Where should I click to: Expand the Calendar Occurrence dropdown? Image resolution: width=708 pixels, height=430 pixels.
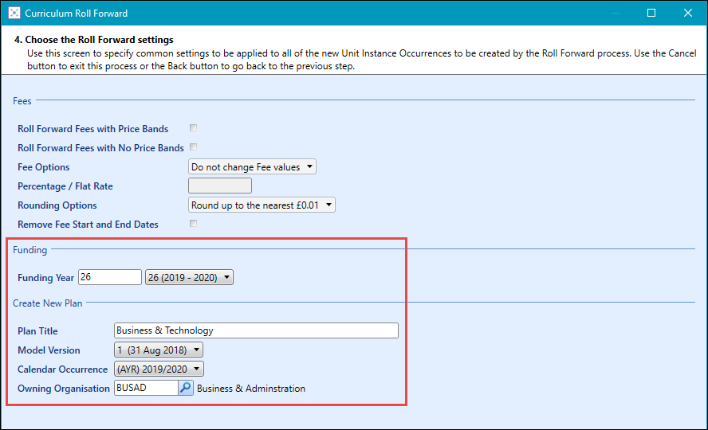click(x=159, y=369)
